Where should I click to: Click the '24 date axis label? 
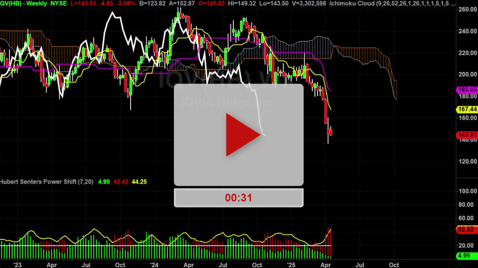click(154, 265)
